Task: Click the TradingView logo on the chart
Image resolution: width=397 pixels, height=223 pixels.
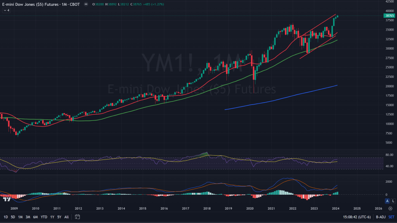Action: tap(7, 199)
